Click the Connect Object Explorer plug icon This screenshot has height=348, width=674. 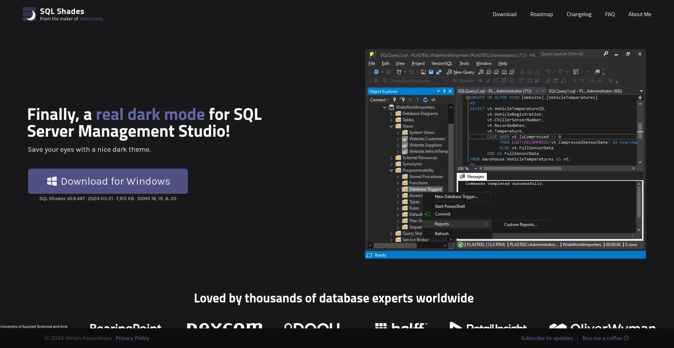395,100
